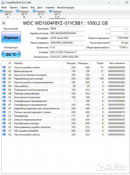130x175 pixels.
Task: Click the Атрибут column header
Action: coord(38,63)
